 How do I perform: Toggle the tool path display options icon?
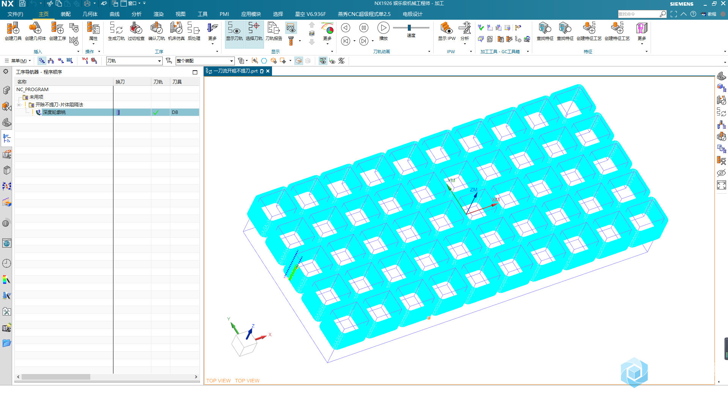point(291,28)
